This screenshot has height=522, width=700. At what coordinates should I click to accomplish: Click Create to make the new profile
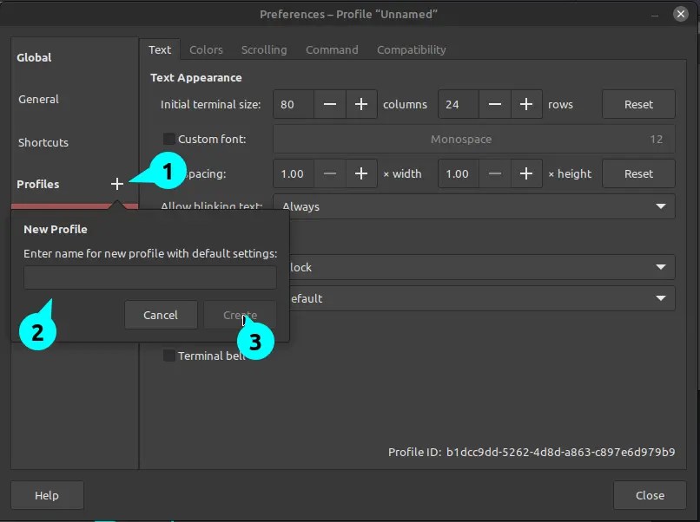pos(240,315)
